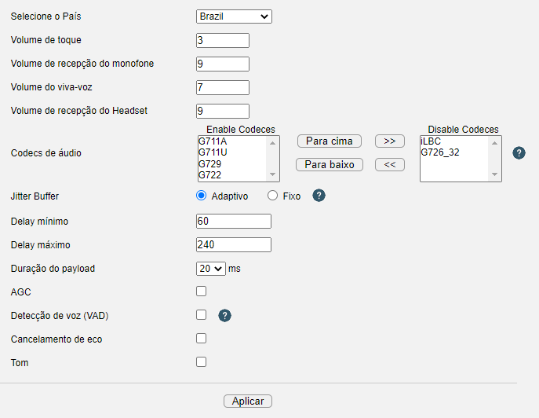Viewport: 539px width, 418px height.
Task: Move selected codec to enabled with << button
Action: coord(389,164)
